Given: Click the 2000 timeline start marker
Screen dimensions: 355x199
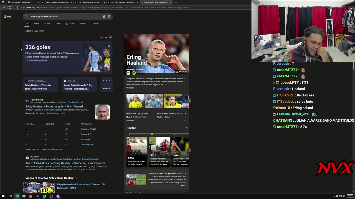Looking at the screenshot, I should [130, 134].
